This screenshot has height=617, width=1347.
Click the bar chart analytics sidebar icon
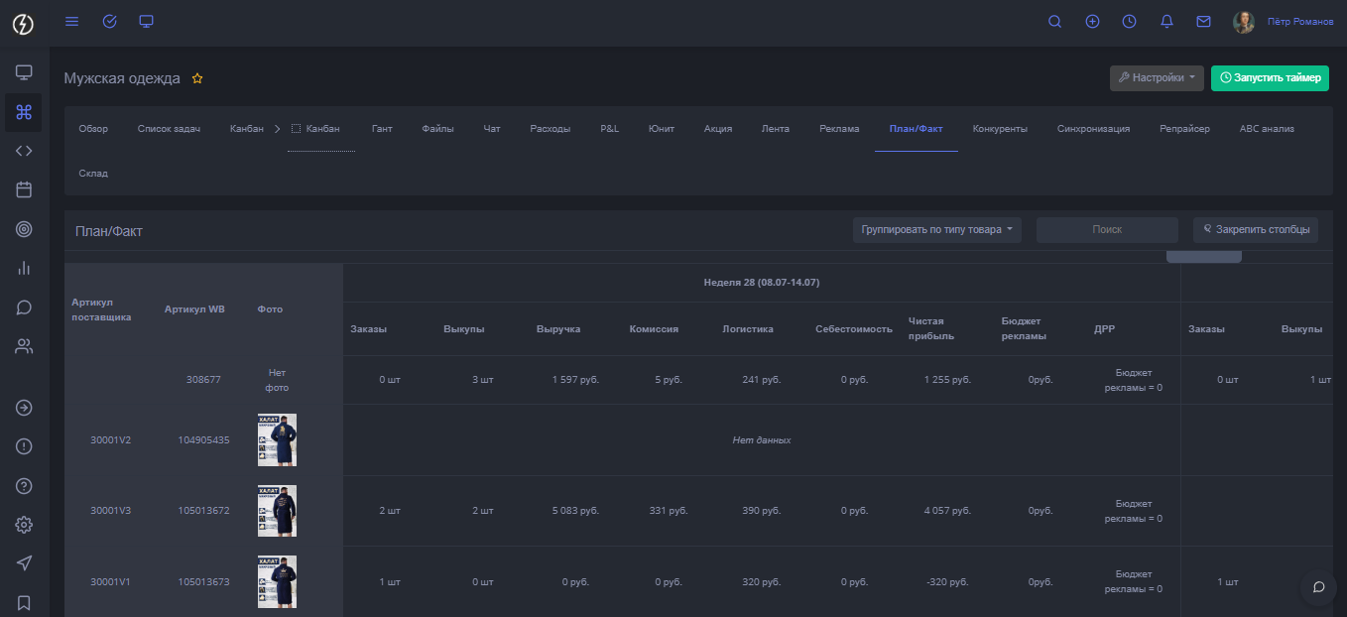pos(24,268)
